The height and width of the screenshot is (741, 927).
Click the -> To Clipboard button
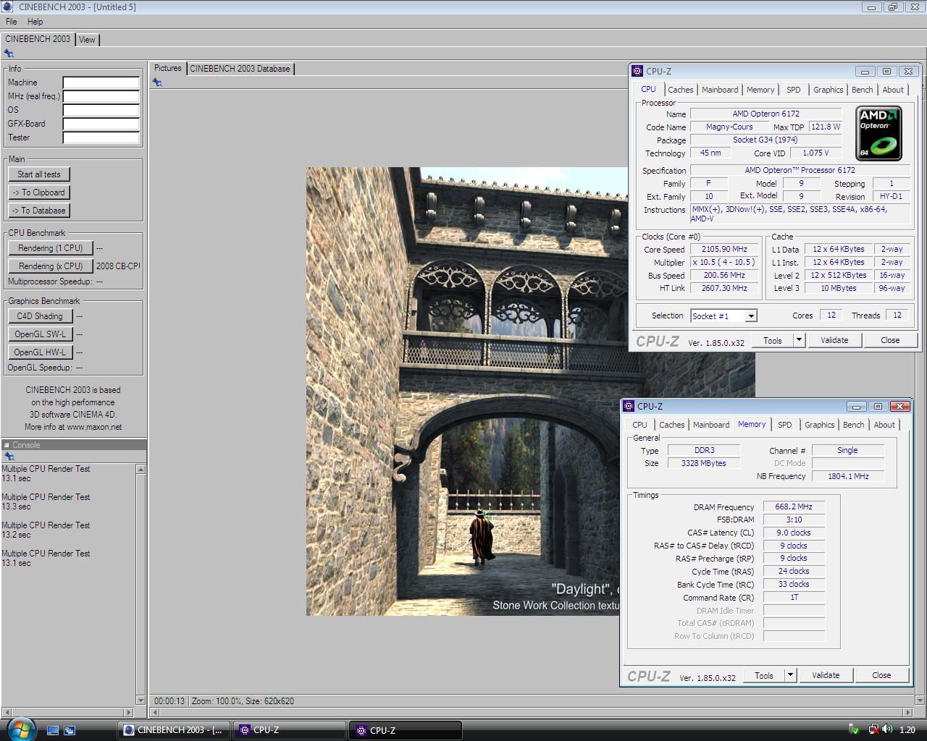click(39, 192)
